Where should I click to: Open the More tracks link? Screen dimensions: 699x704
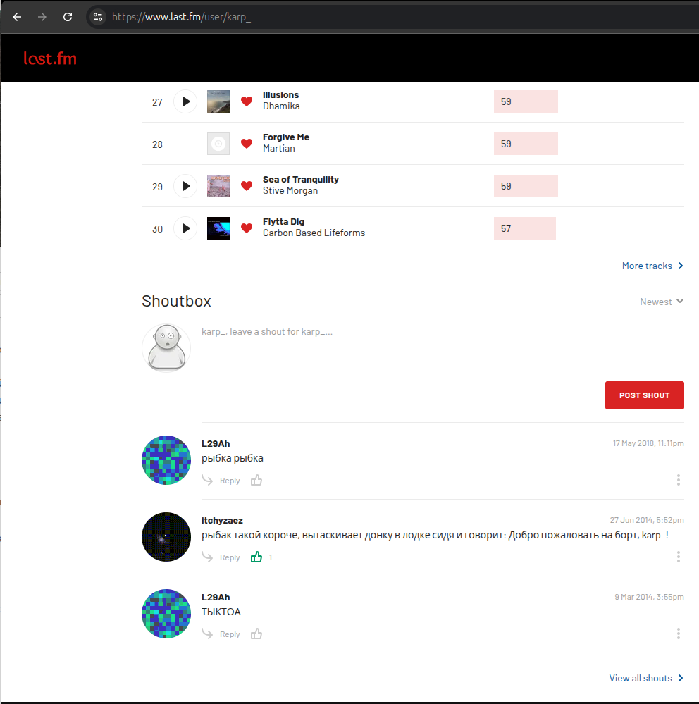pyautogui.click(x=652, y=266)
